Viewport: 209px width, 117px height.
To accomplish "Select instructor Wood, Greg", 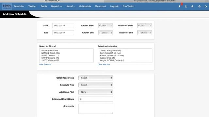I will click(x=107, y=58).
